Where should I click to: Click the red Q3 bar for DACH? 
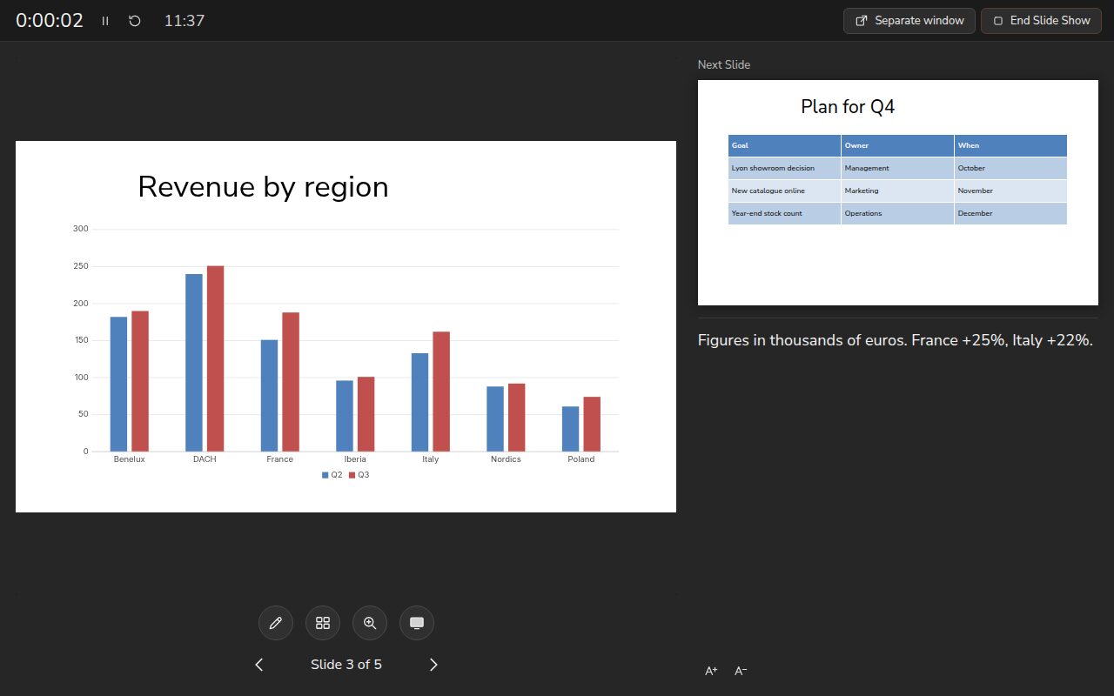tap(216, 358)
